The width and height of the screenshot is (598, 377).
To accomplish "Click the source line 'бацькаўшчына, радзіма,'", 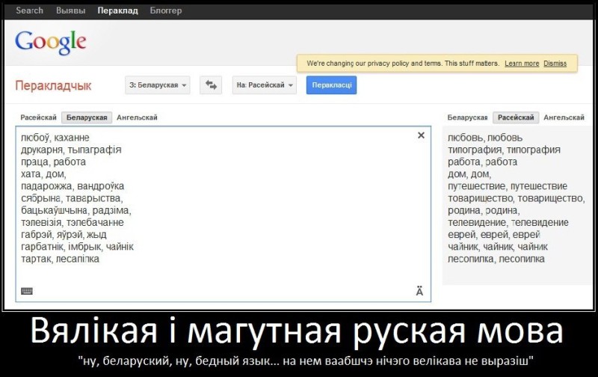I will pos(76,210).
